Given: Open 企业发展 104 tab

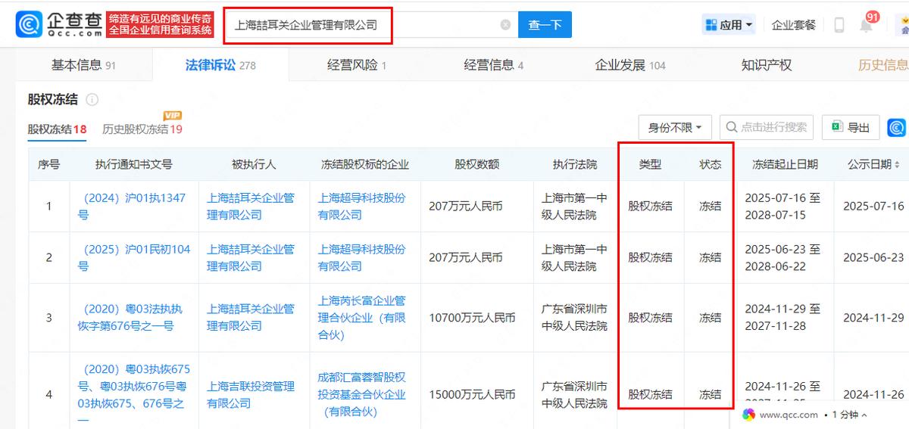Looking at the screenshot, I should [630, 65].
